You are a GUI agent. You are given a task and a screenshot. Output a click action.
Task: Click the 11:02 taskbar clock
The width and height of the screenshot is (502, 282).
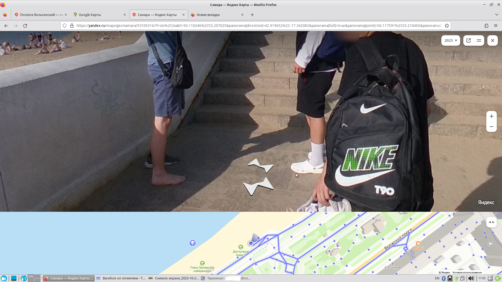(482, 278)
